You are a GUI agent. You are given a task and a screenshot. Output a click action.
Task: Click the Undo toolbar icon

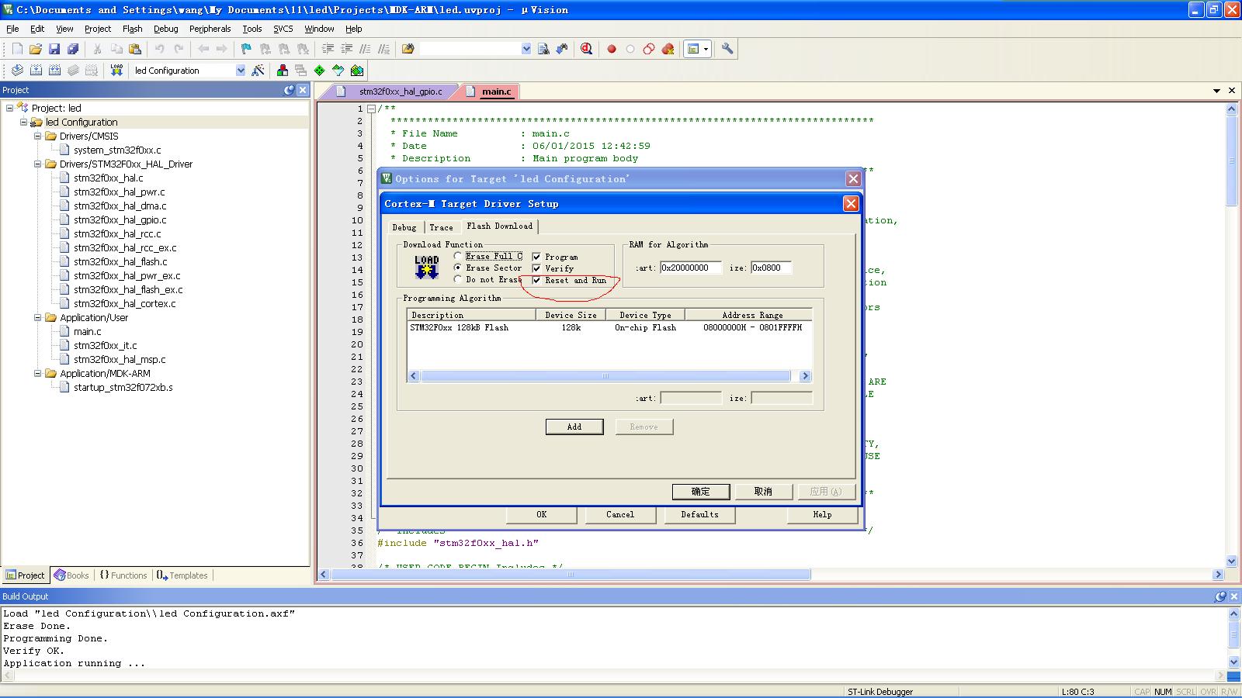(x=159, y=49)
